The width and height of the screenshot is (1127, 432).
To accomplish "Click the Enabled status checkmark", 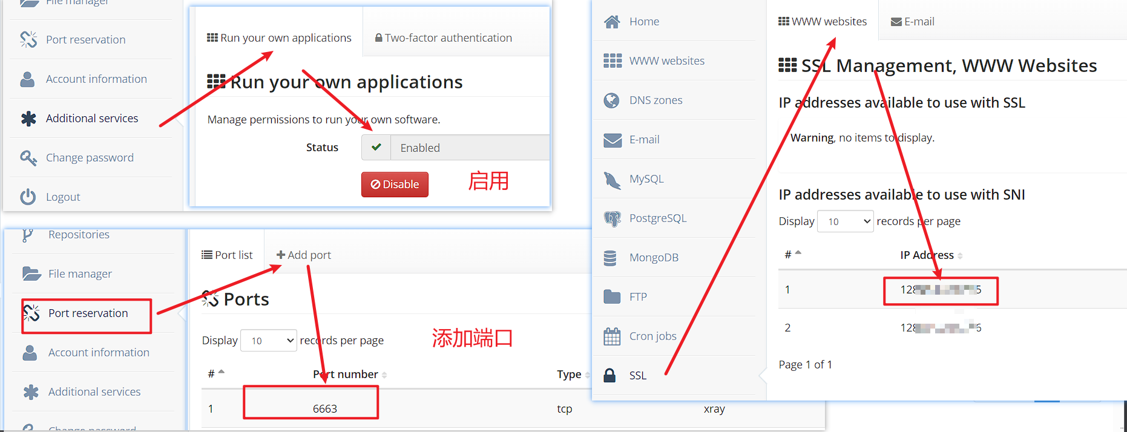I will coord(376,148).
